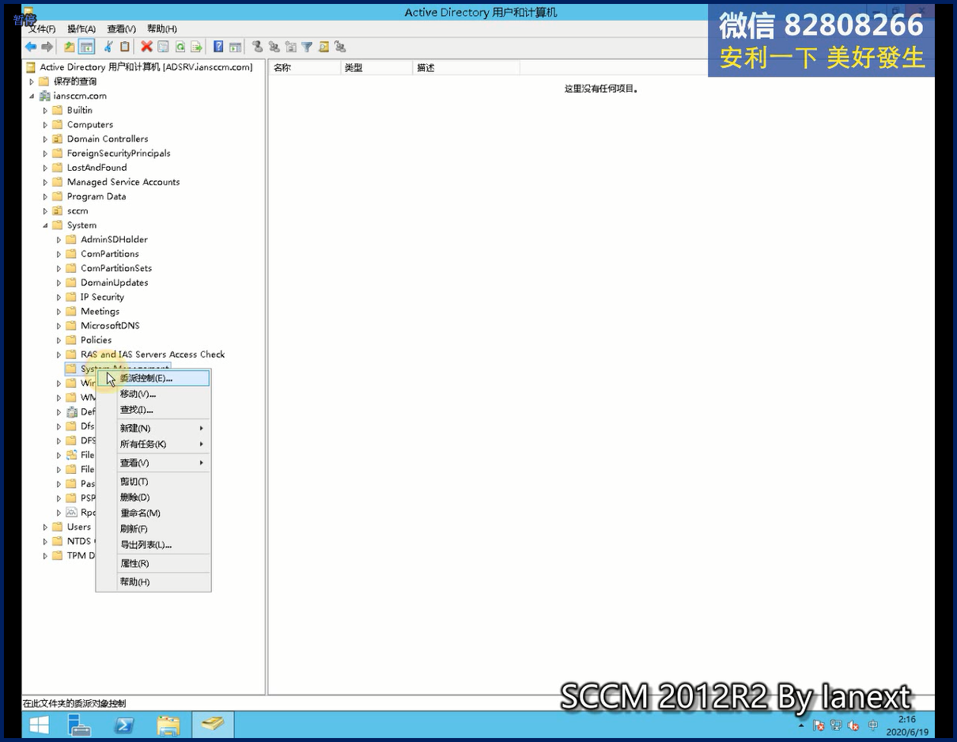This screenshot has width=957, height=742.
Task: Open the 查看(V) menu in menu bar
Action: tap(121, 28)
